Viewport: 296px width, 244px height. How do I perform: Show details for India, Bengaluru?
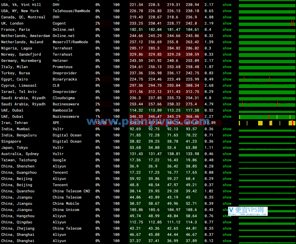click(x=227, y=135)
